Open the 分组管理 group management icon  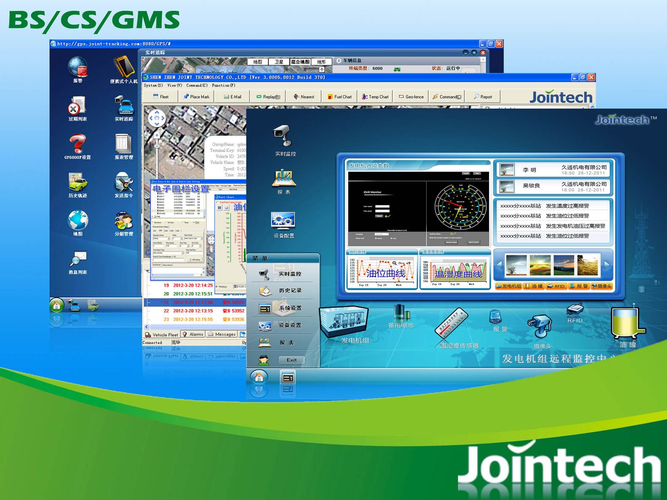pyautogui.click(x=124, y=223)
